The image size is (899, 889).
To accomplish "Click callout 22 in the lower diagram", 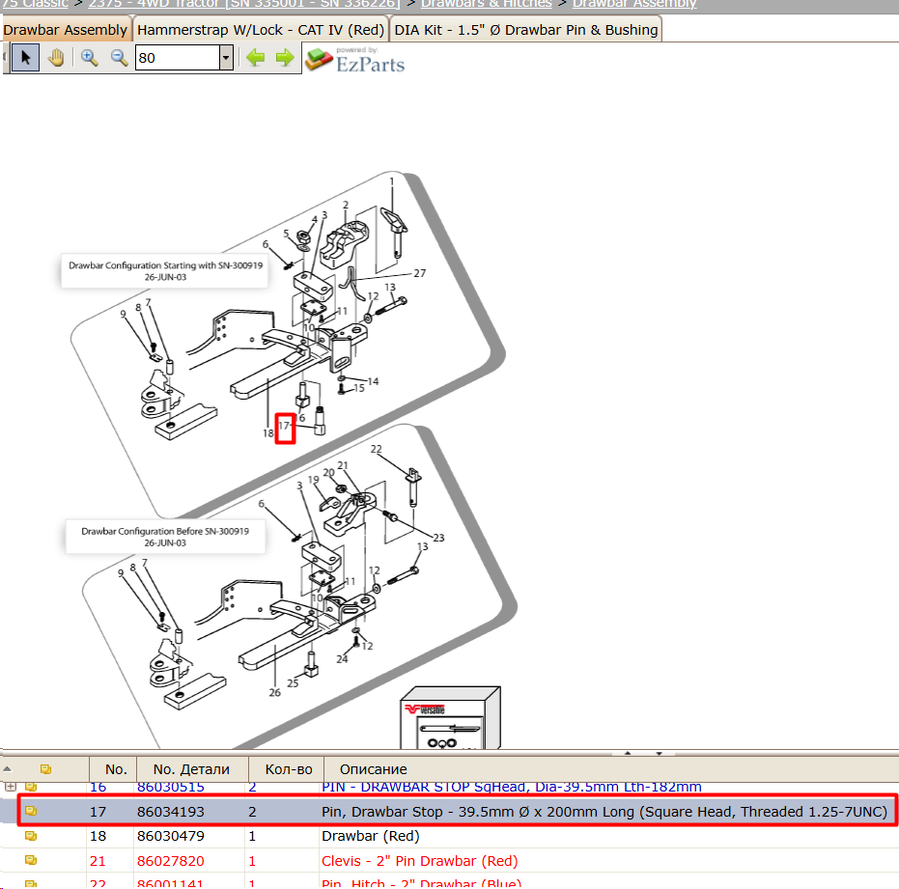I will [377, 449].
